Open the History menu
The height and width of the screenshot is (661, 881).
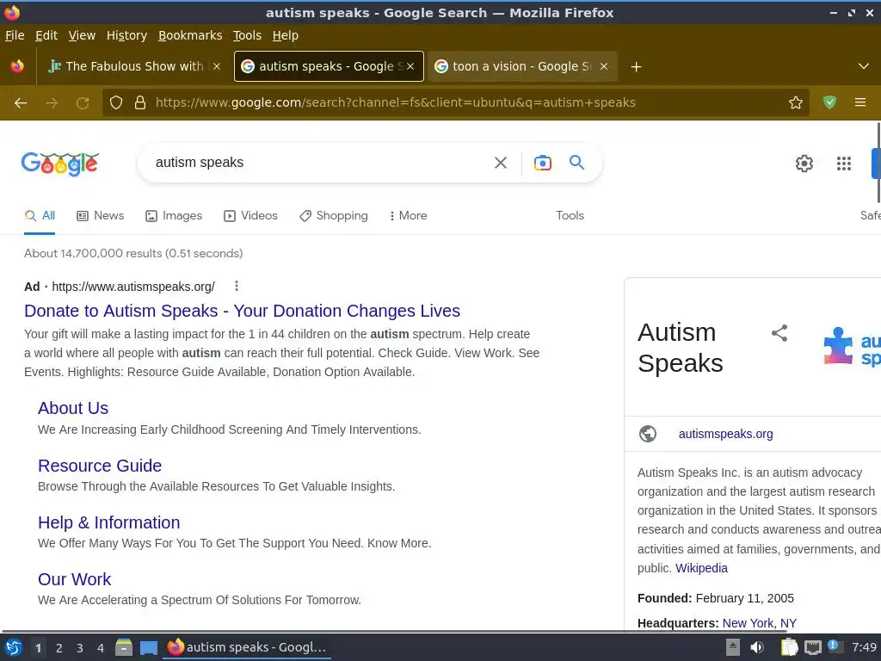click(127, 35)
